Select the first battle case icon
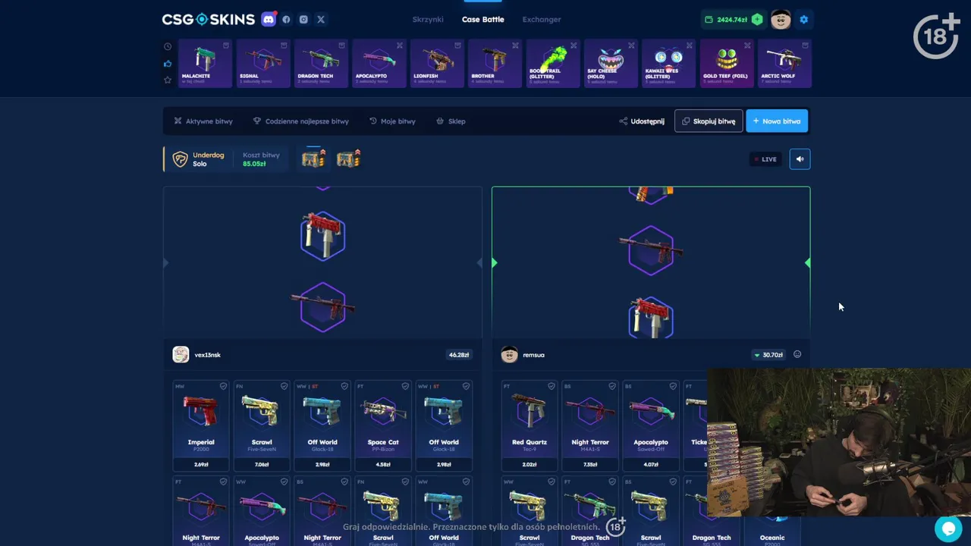Screen dimensions: 971x546 point(313,158)
